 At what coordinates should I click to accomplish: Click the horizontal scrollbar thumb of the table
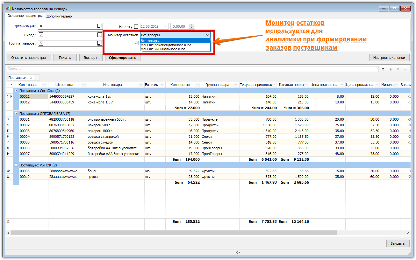174,233
